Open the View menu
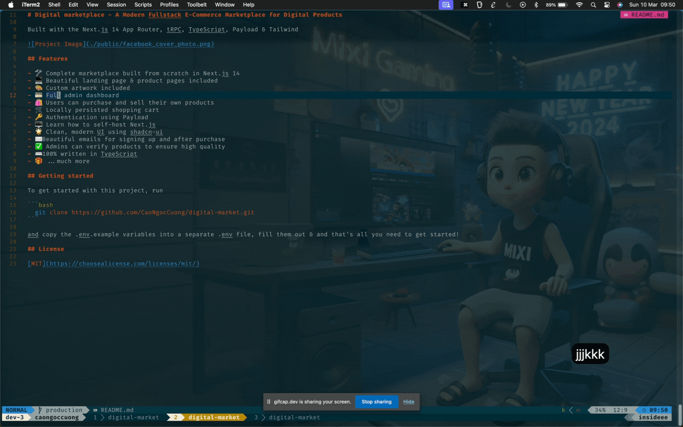Image resolution: width=683 pixels, height=427 pixels. click(92, 5)
